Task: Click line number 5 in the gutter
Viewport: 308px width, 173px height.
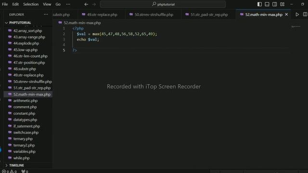Action: tap(64, 50)
